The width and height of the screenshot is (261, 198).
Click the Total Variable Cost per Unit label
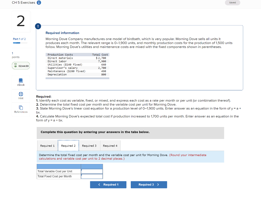(55, 171)
